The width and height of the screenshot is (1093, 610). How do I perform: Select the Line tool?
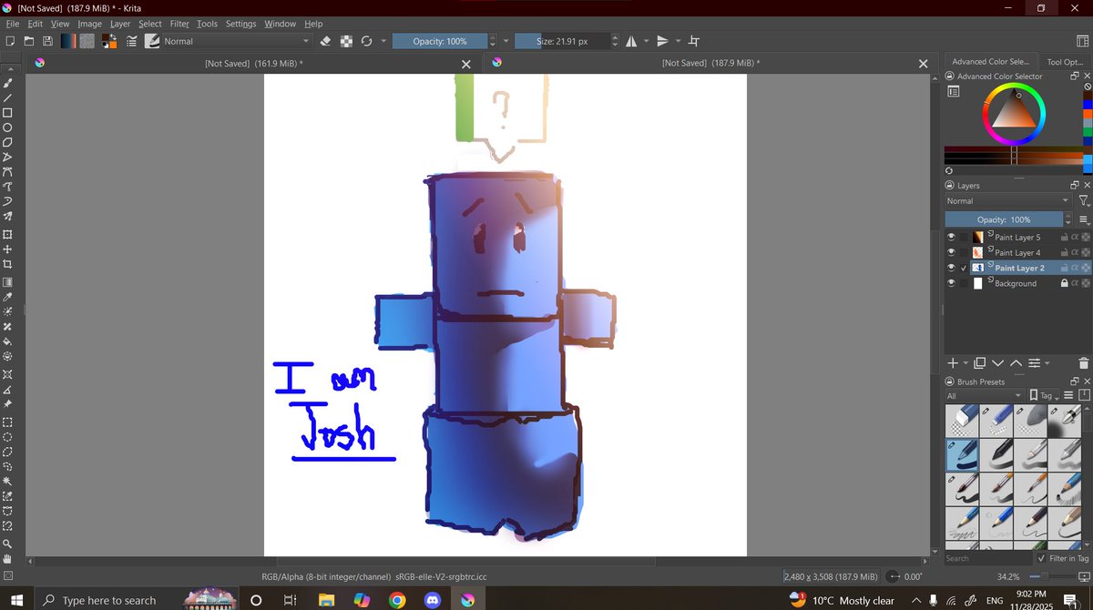(x=7, y=97)
